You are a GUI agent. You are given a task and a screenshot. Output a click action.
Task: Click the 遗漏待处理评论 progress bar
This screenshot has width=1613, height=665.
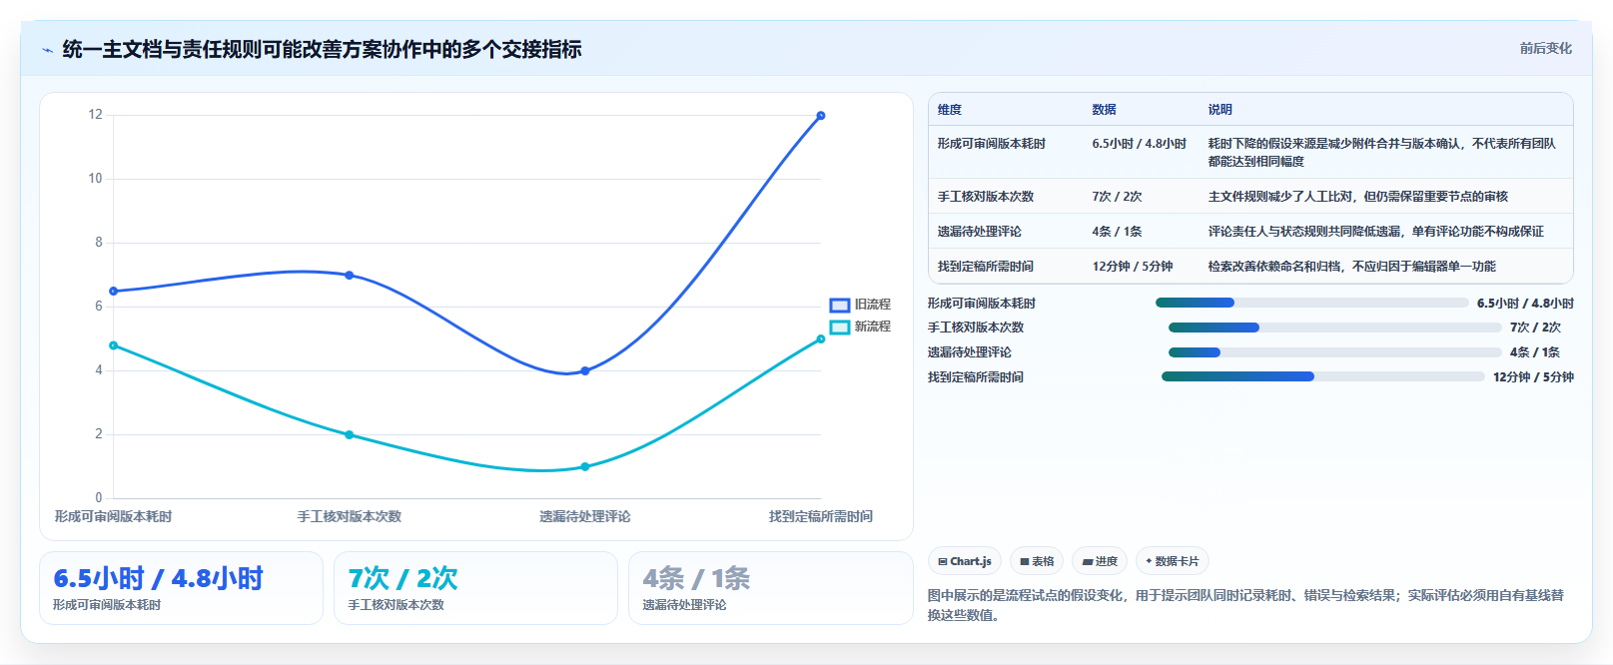[1335, 352]
